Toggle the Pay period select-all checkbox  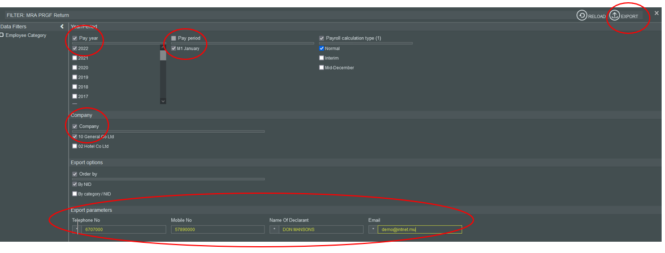click(174, 38)
